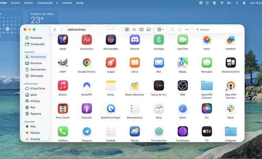
Task: Go back with the left chevron
Action: click(x=55, y=29)
